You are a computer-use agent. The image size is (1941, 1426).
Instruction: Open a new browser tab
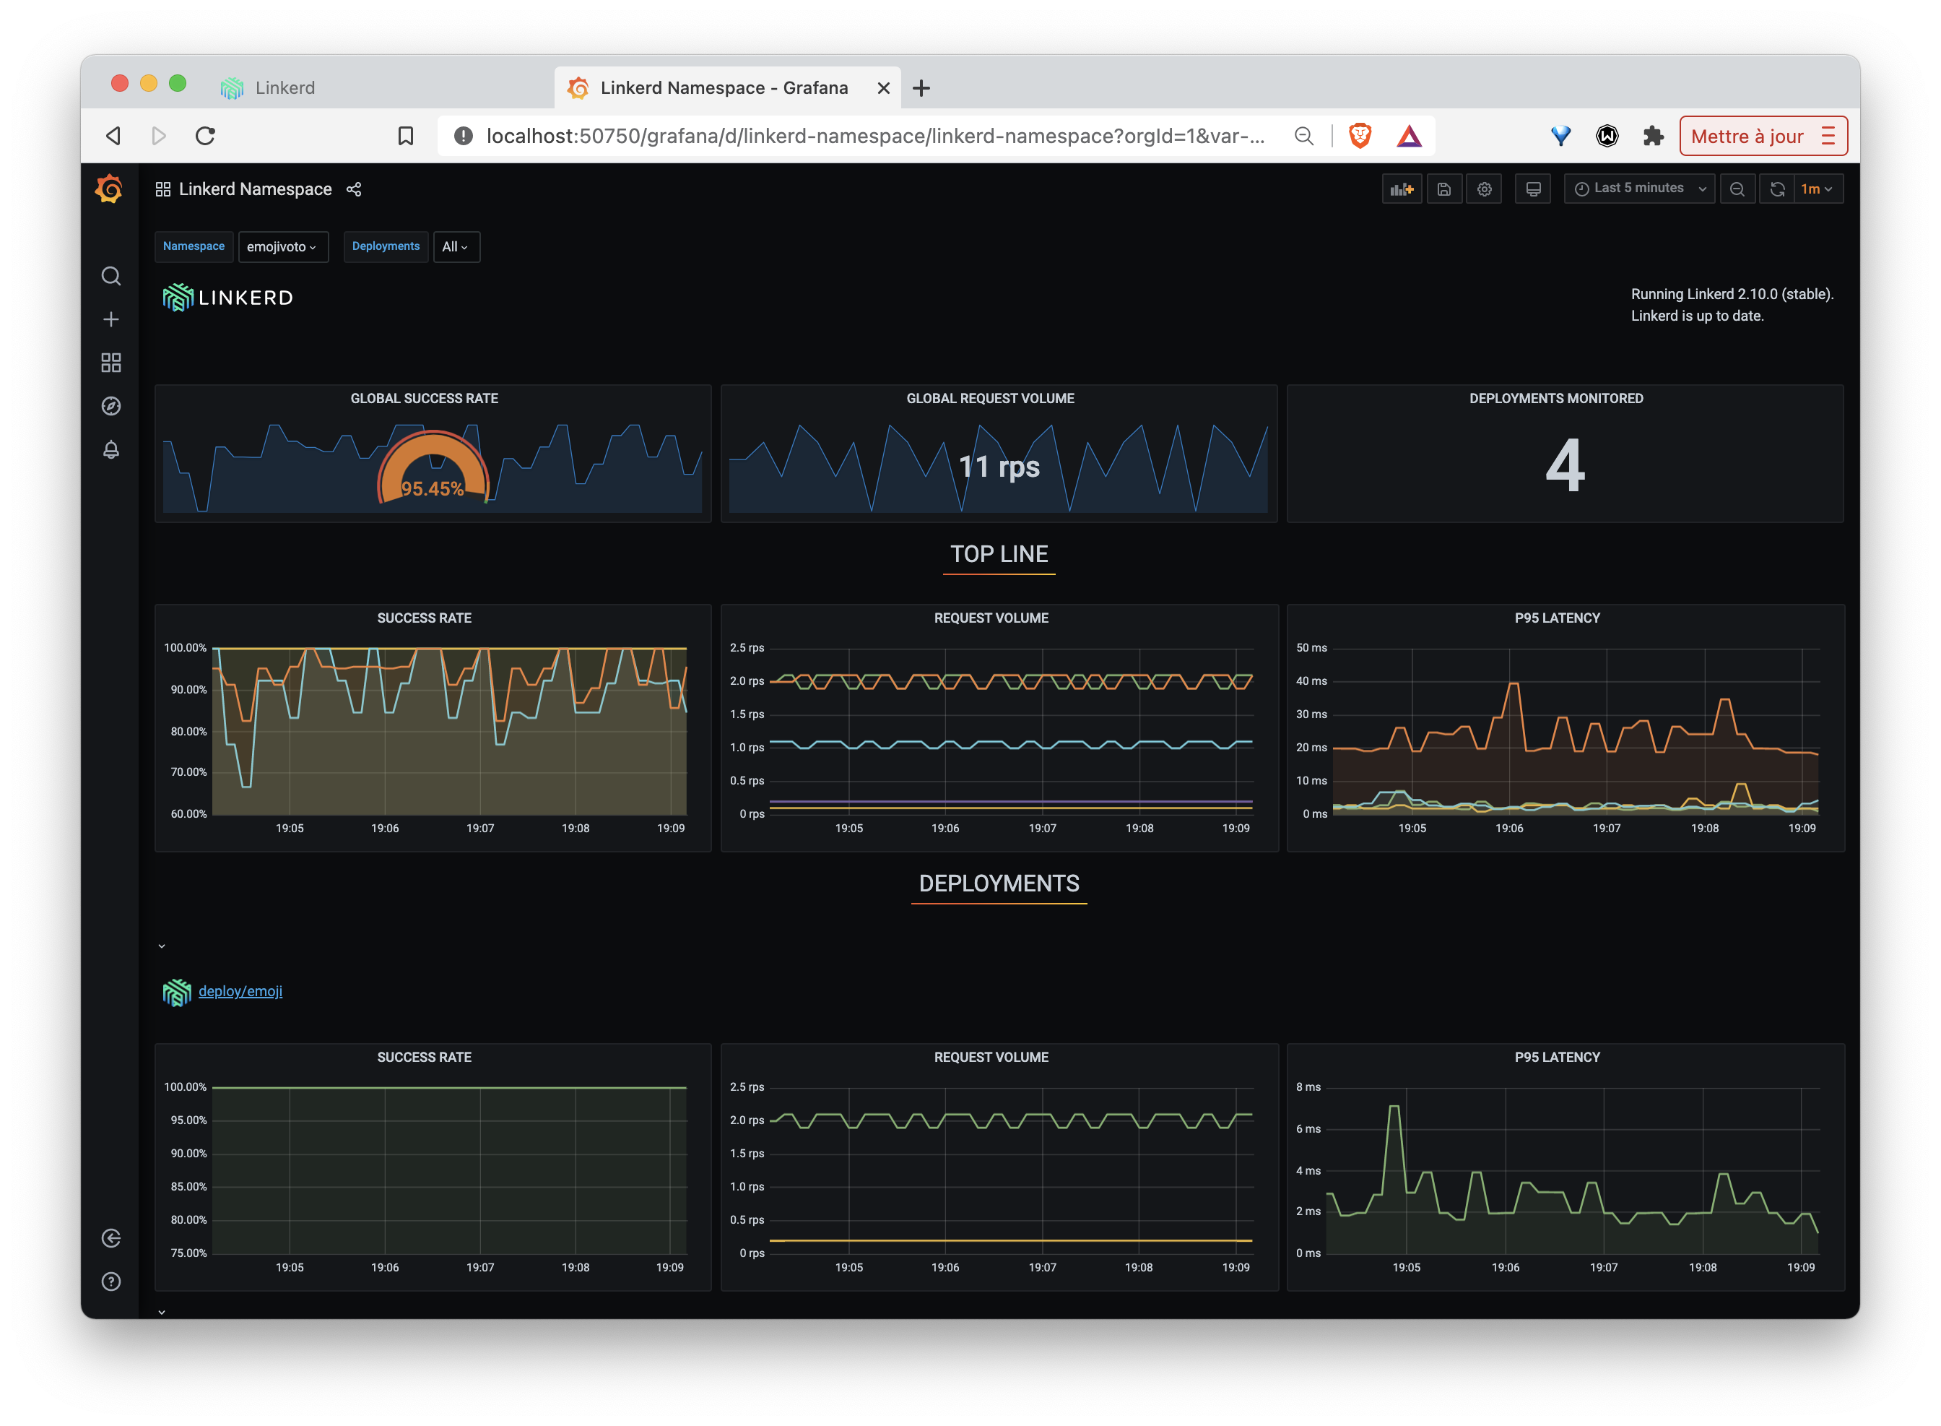[x=921, y=88]
